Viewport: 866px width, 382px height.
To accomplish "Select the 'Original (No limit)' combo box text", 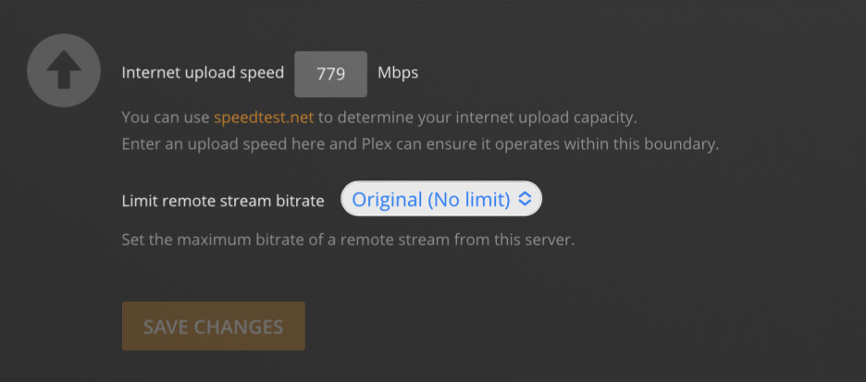I will click(430, 199).
